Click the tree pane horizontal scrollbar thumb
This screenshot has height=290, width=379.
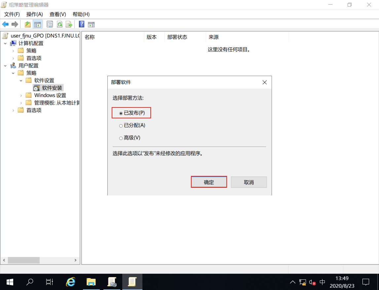pyautogui.click(x=24, y=260)
